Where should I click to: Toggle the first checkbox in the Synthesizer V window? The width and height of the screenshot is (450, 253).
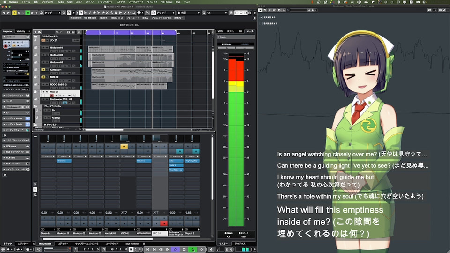coord(261,17)
